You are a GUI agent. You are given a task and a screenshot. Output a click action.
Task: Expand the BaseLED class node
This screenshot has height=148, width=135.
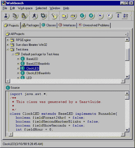(18, 59)
